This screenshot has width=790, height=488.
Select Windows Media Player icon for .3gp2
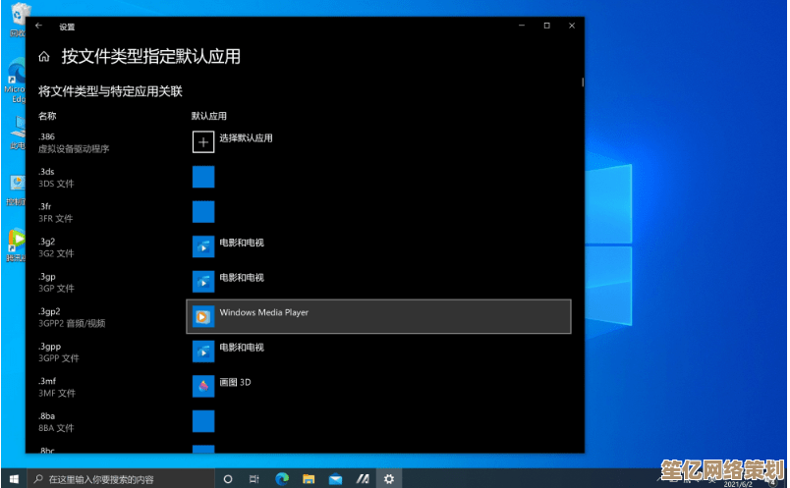(x=203, y=316)
